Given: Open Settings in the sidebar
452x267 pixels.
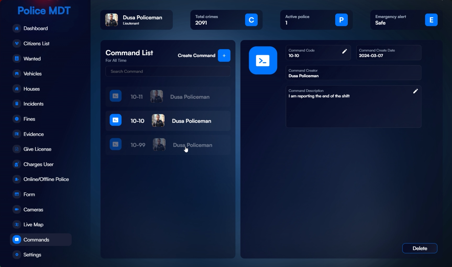Looking at the screenshot, I should point(32,255).
